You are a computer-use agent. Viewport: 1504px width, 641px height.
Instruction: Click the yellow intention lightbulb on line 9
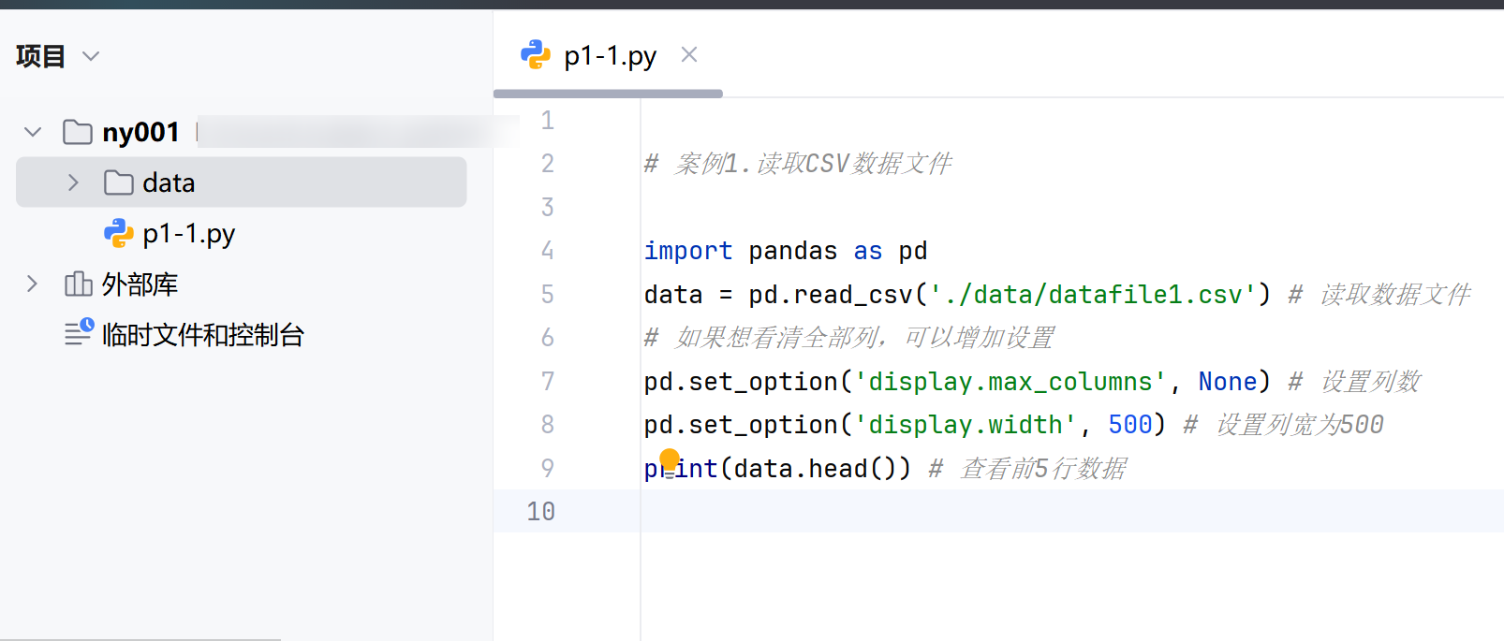670,459
